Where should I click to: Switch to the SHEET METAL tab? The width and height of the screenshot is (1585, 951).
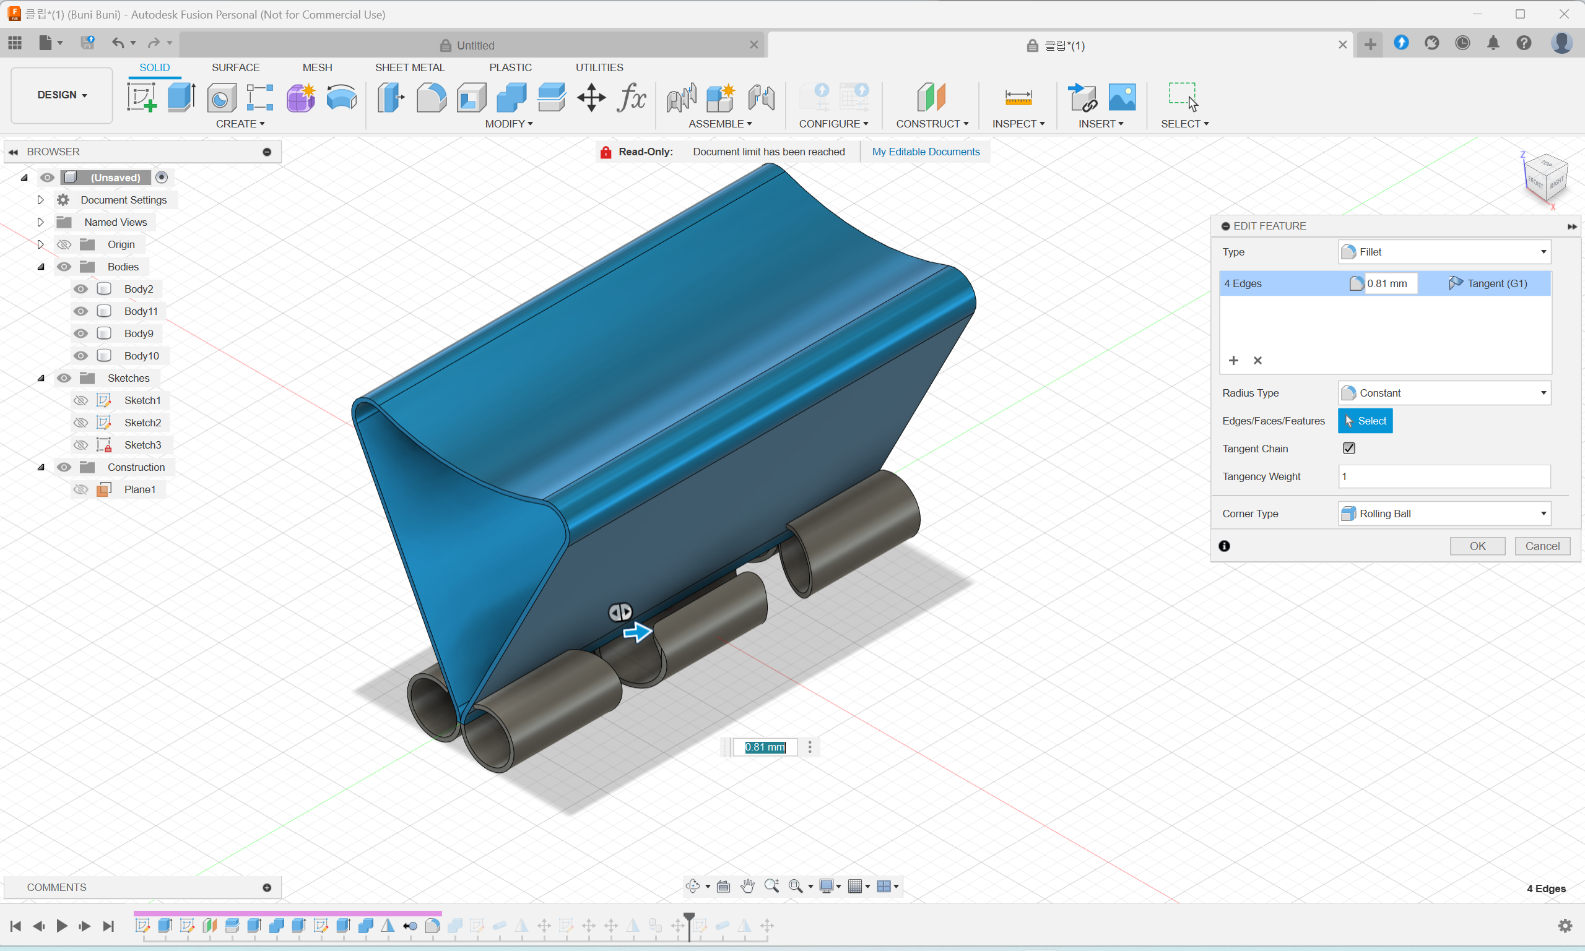point(409,67)
